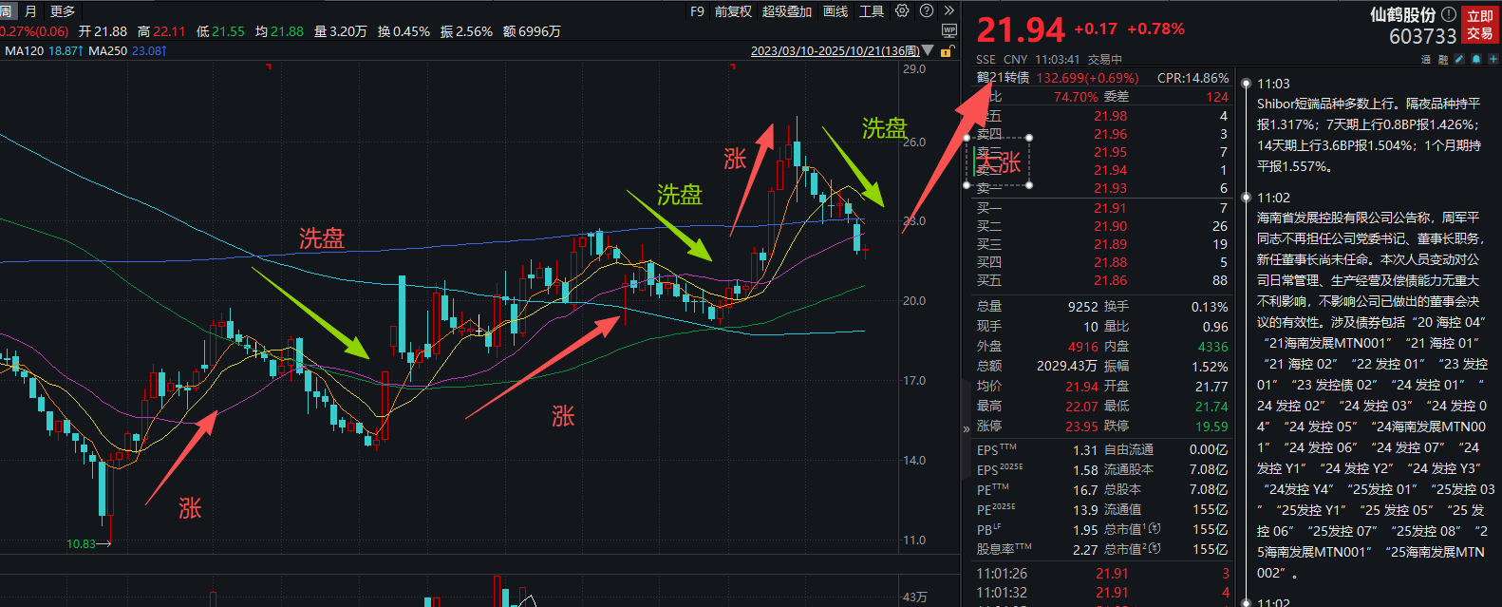The width and height of the screenshot is (1502, 607).
Task: Open the help question mark icon
Action: click(927, 10)
